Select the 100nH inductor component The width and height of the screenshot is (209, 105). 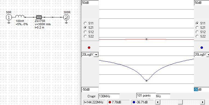pos(20,16)
